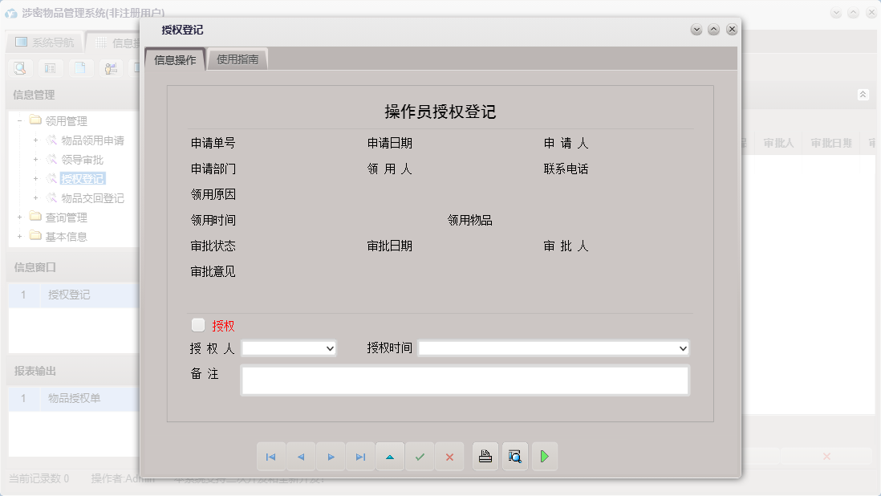Navigate to the last record
The height and width of the screenshot is (496, 881).
pyautogui.click(x=360, y=456)
